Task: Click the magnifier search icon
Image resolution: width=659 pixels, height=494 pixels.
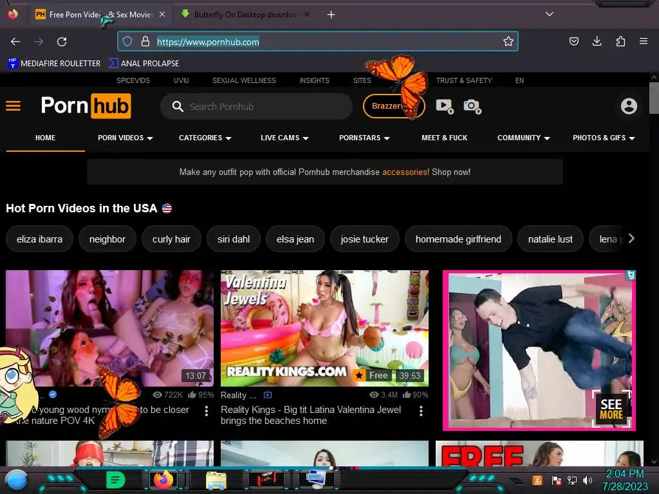Action: click(x=178, y=106)
